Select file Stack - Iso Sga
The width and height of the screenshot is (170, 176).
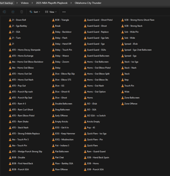(x=130, y=62)
